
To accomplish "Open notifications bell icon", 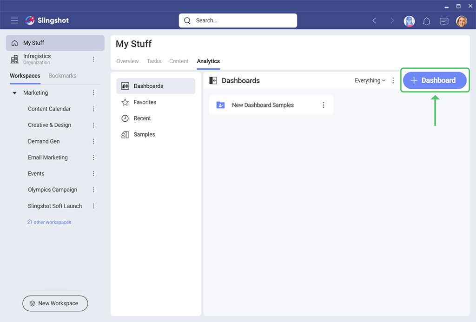I will (427, 21).
